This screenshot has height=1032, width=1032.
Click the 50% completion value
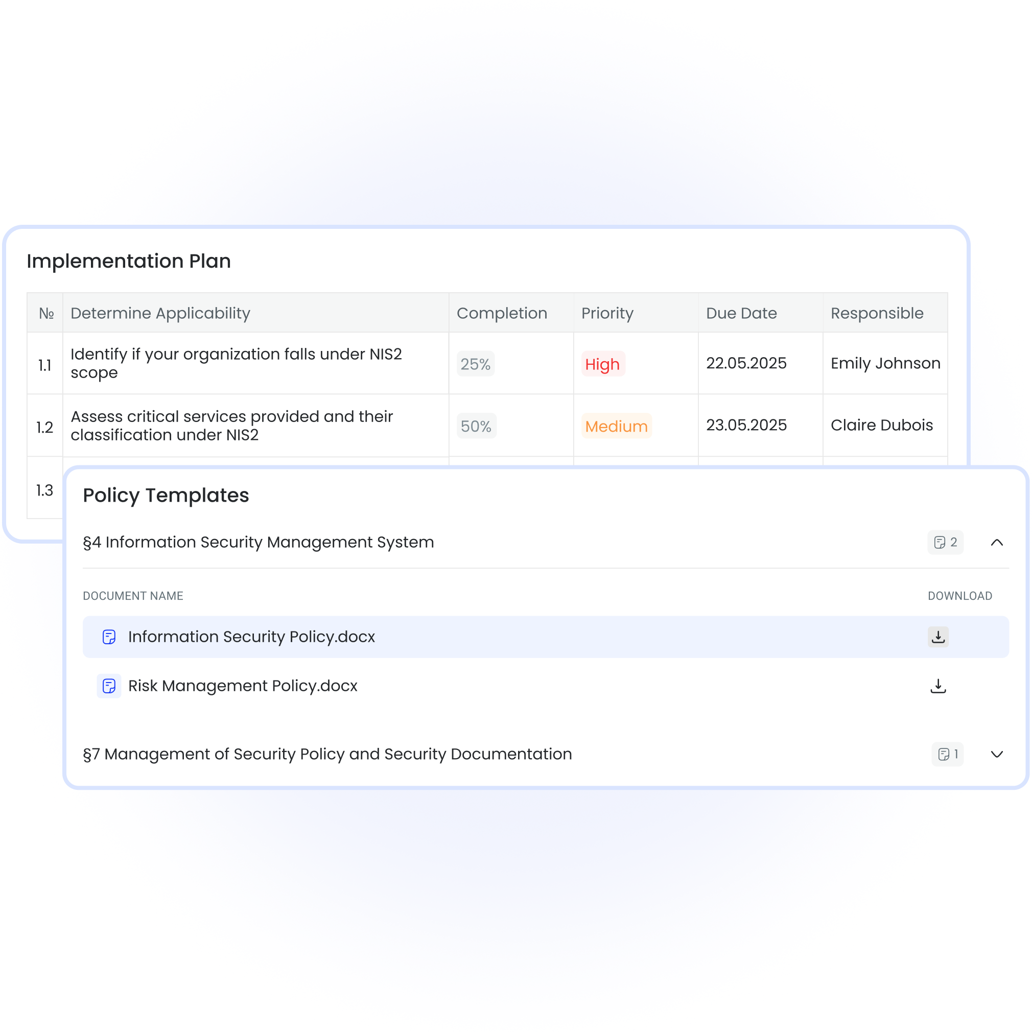coord(477,426)
